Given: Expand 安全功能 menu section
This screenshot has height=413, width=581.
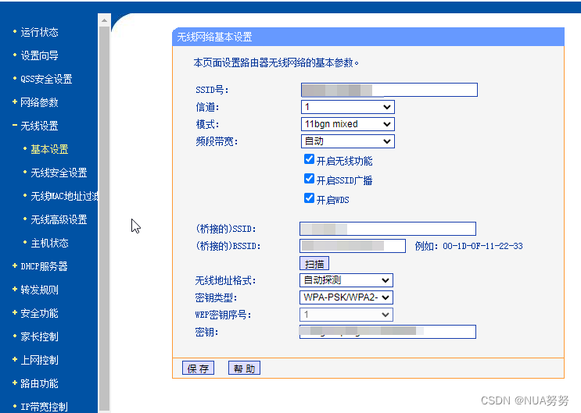Looking at the screenshot, I should 39,313.
